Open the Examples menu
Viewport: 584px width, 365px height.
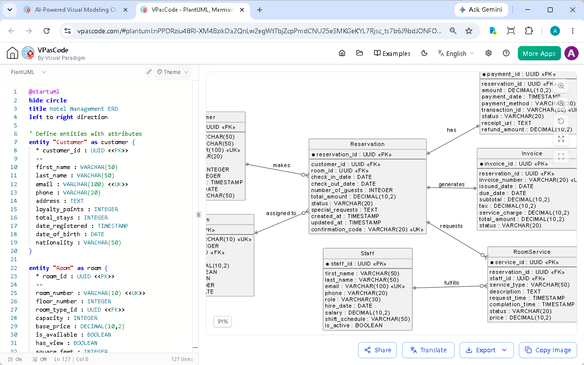392,53
